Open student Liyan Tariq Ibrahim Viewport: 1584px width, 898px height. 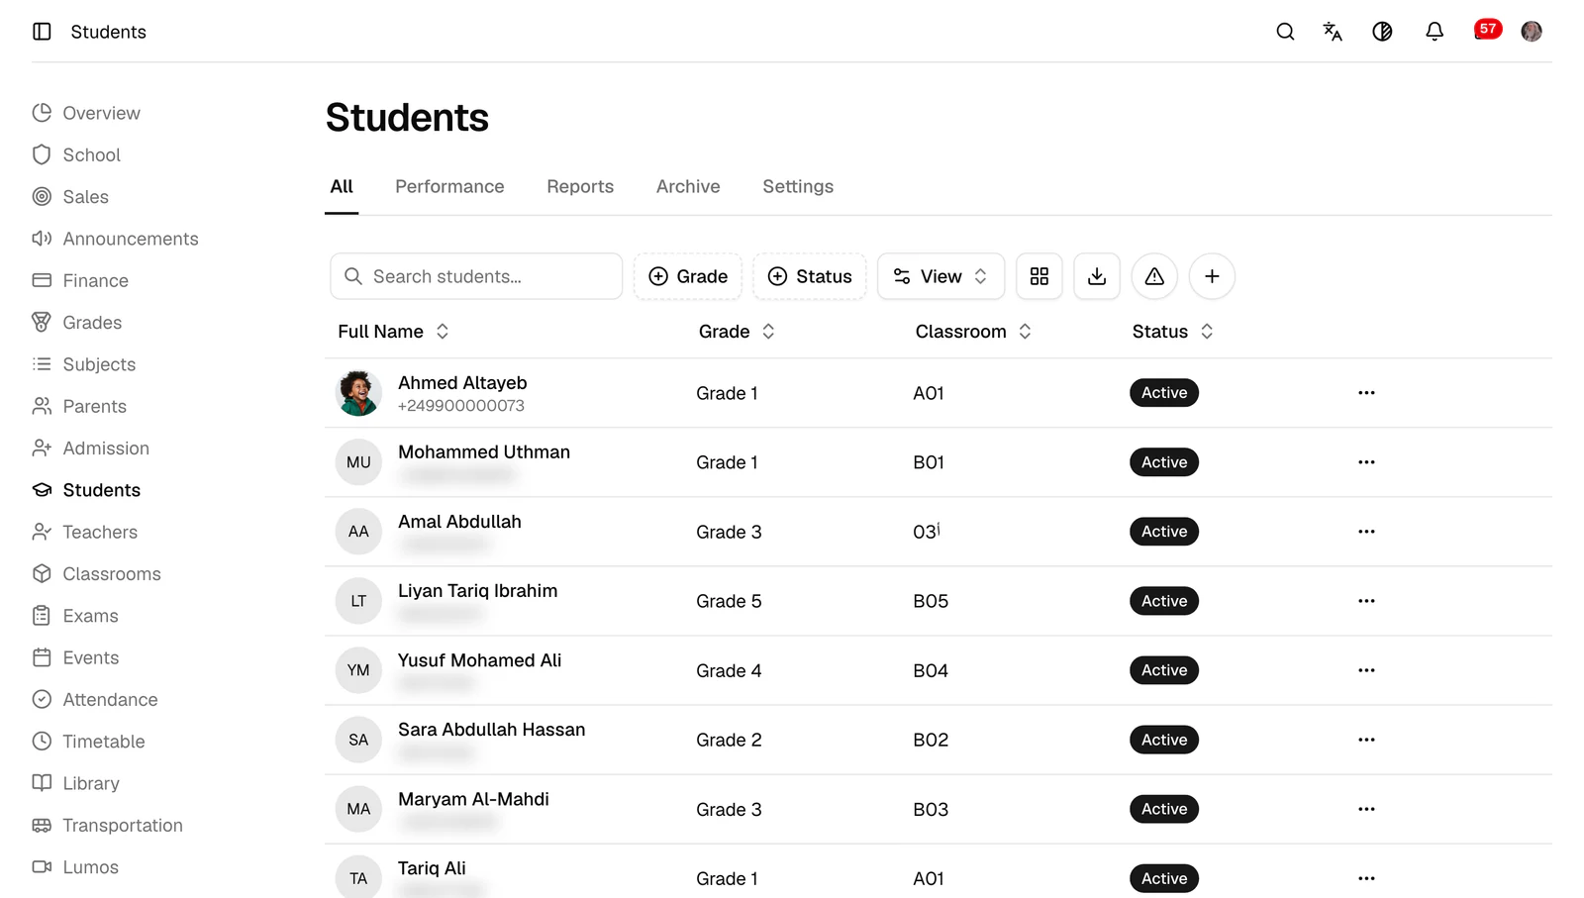[x=477, y=591]
